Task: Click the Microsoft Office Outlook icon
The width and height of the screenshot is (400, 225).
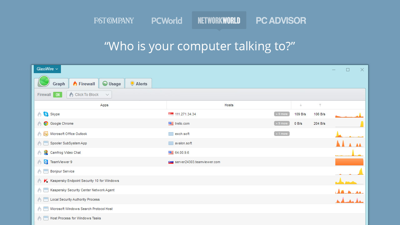Action: click(46, 133)
